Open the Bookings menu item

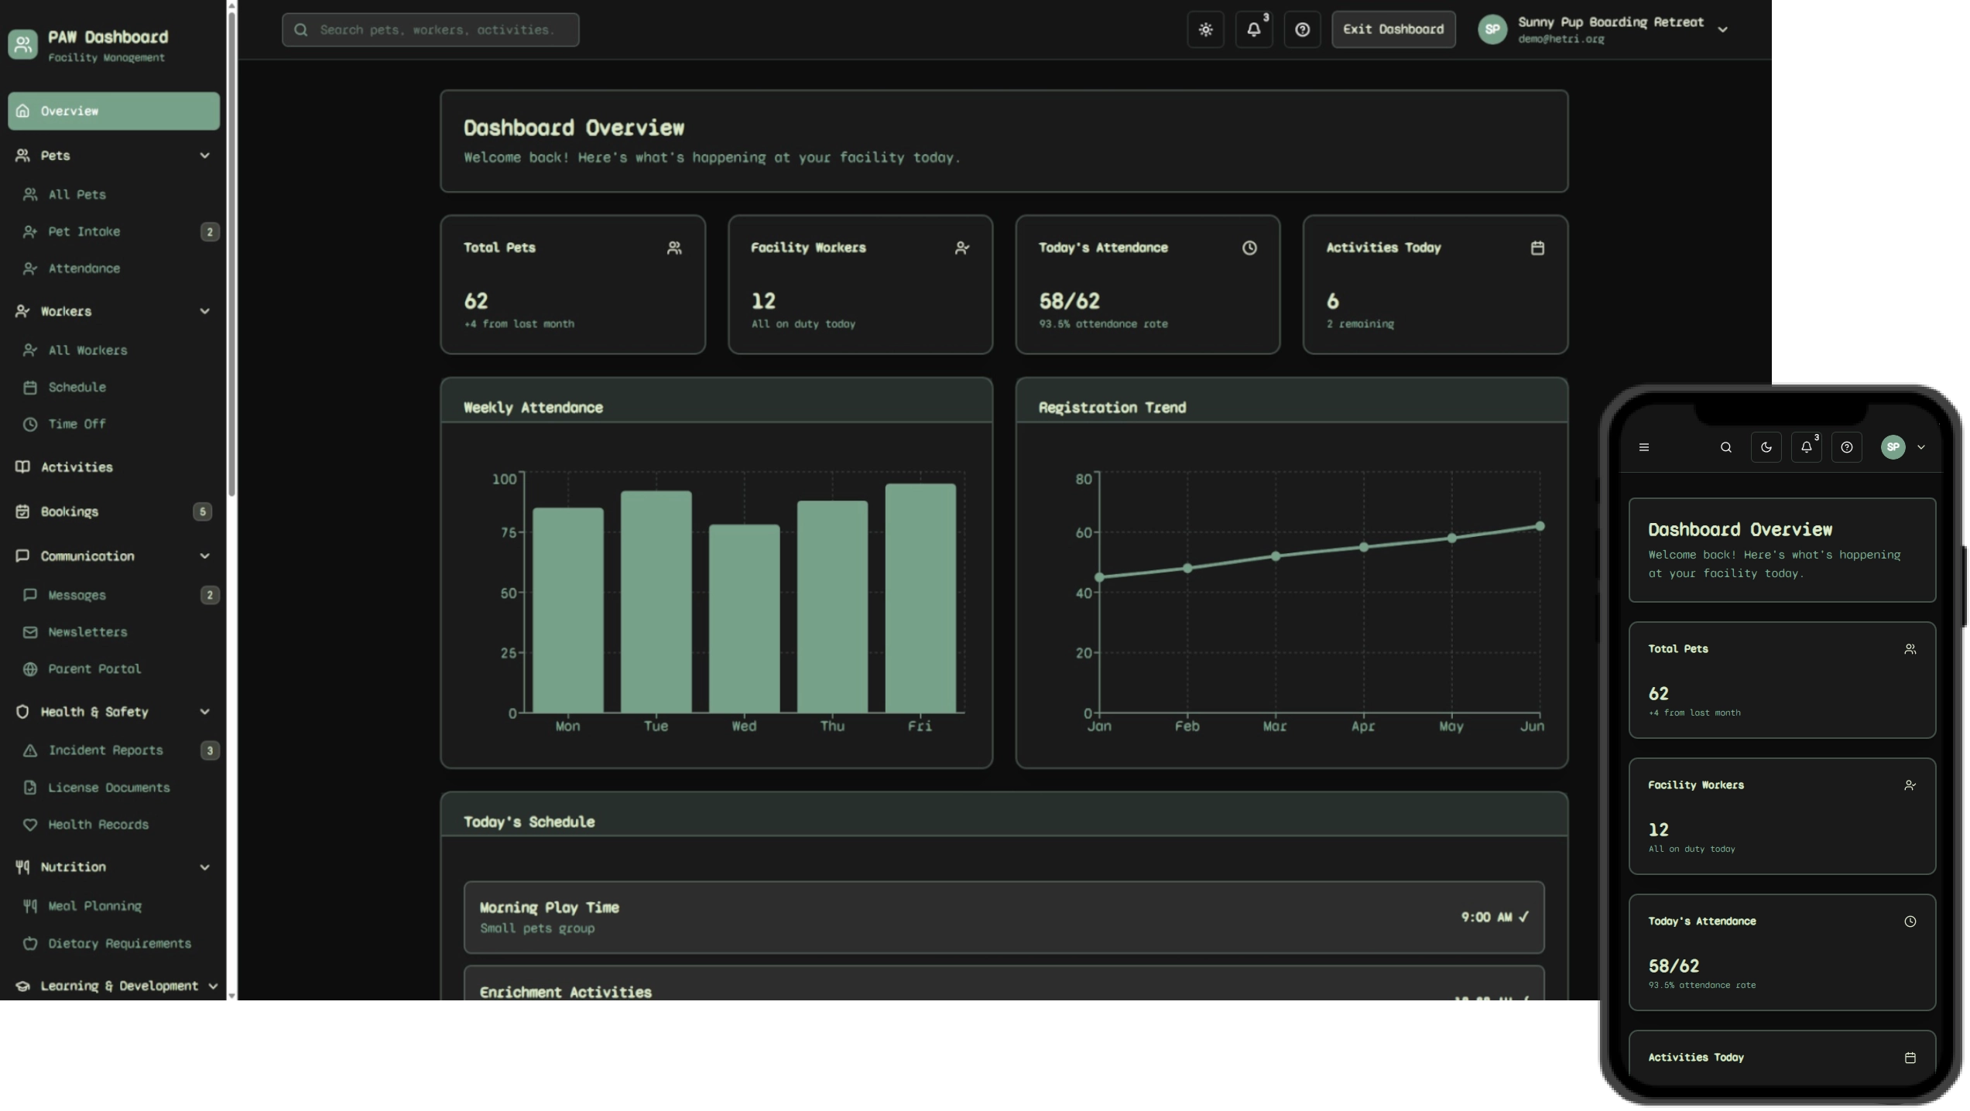(x=69, y=511)
